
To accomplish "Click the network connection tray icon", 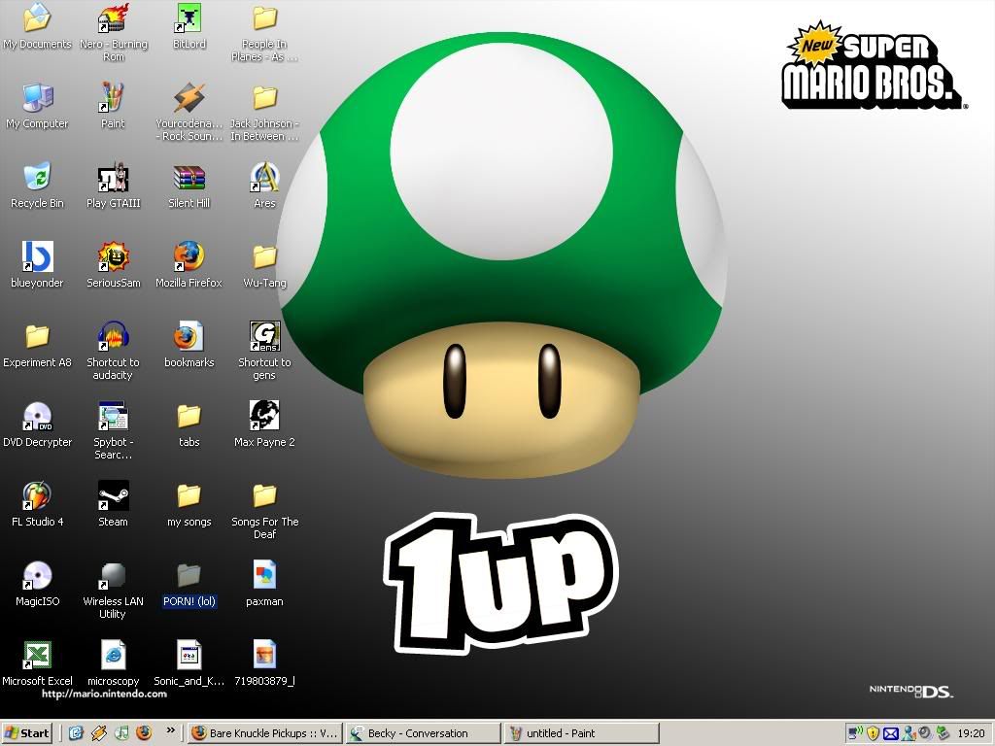I will point(855,733).
